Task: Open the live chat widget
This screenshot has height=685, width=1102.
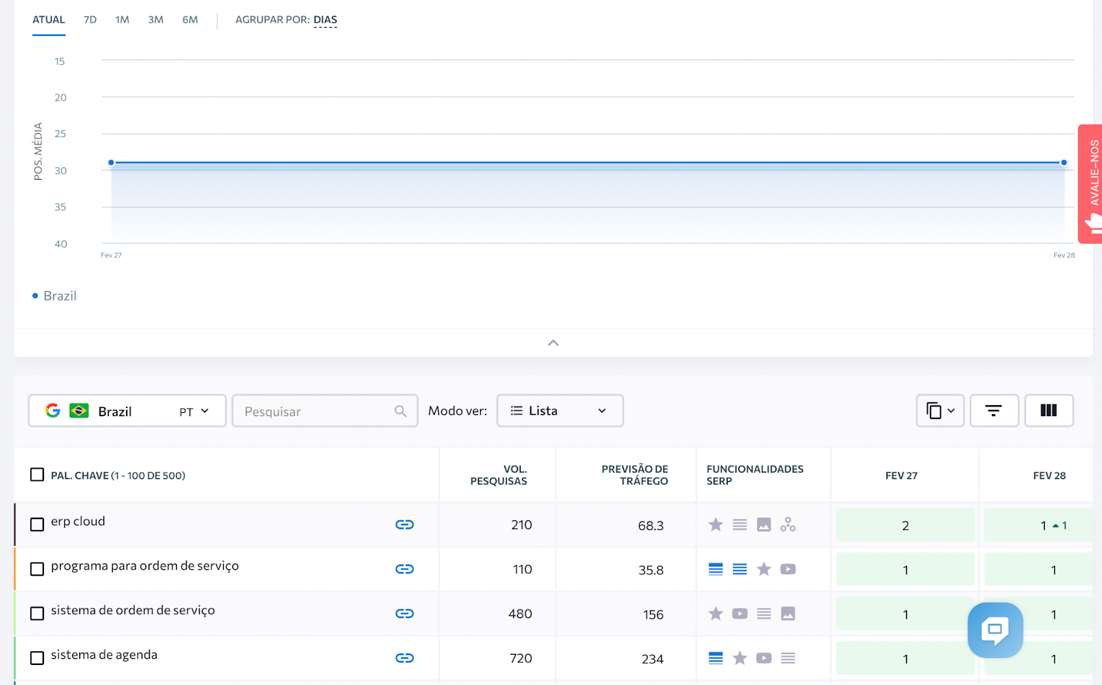Action: pos(995,630)
